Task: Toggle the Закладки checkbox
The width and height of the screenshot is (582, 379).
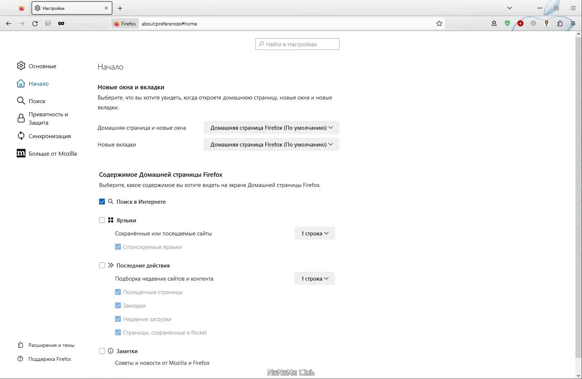Action: click(x=118, y=305)
